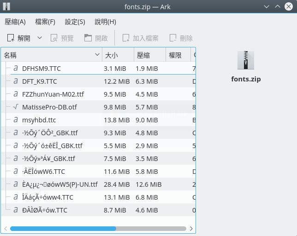Click the Add Files (加入檔案) toolbar button
This screenshot has height=236, width=297.
(140, 38)
